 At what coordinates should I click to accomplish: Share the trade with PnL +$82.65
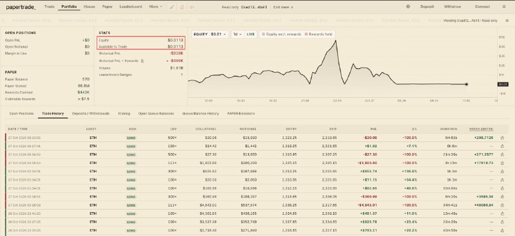[x=502, y=188]
